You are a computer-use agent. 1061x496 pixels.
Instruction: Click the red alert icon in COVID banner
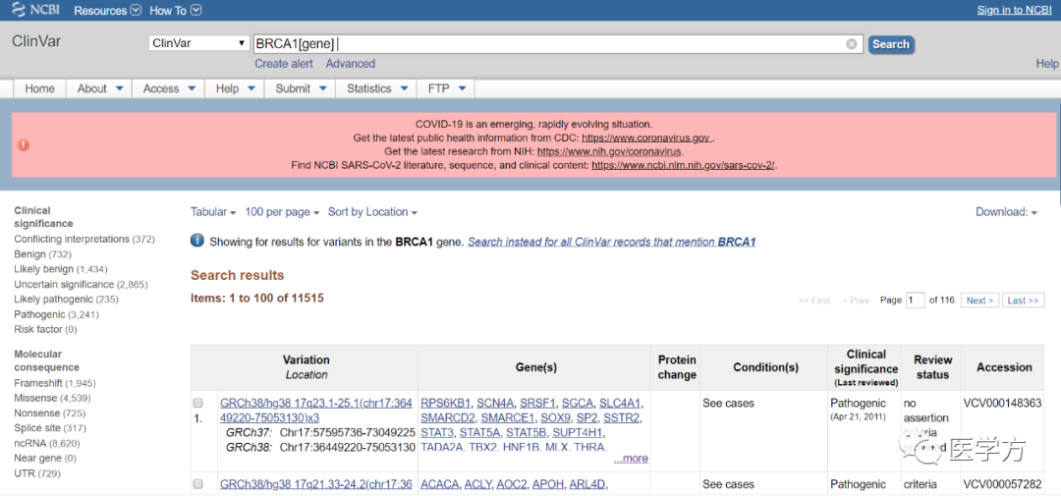[x=24, y=144]
